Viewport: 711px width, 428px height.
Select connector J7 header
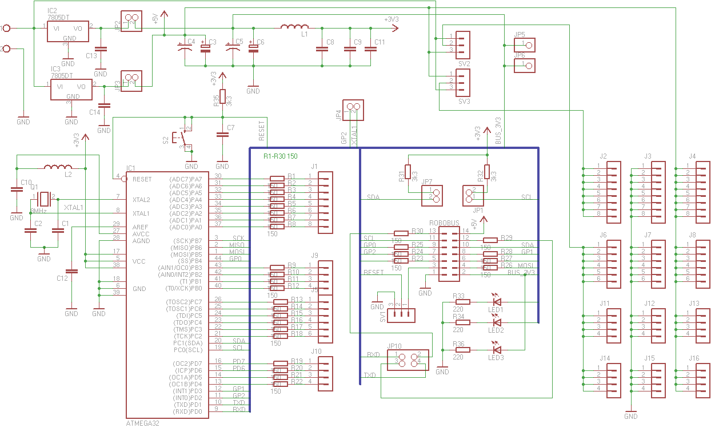658,265
